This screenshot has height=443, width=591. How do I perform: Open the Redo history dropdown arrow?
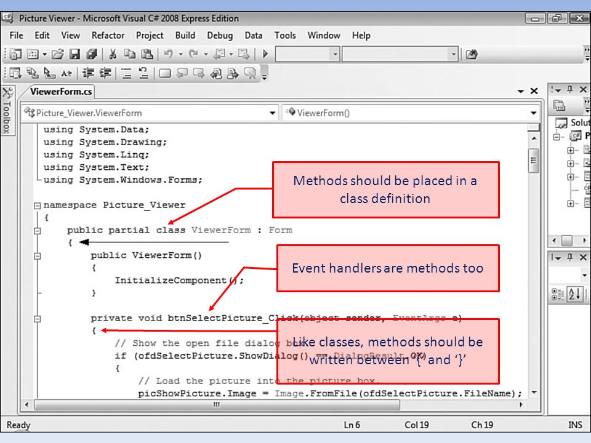(x=206, y=54)
